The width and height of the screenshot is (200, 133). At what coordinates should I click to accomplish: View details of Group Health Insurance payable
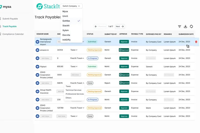37,91
